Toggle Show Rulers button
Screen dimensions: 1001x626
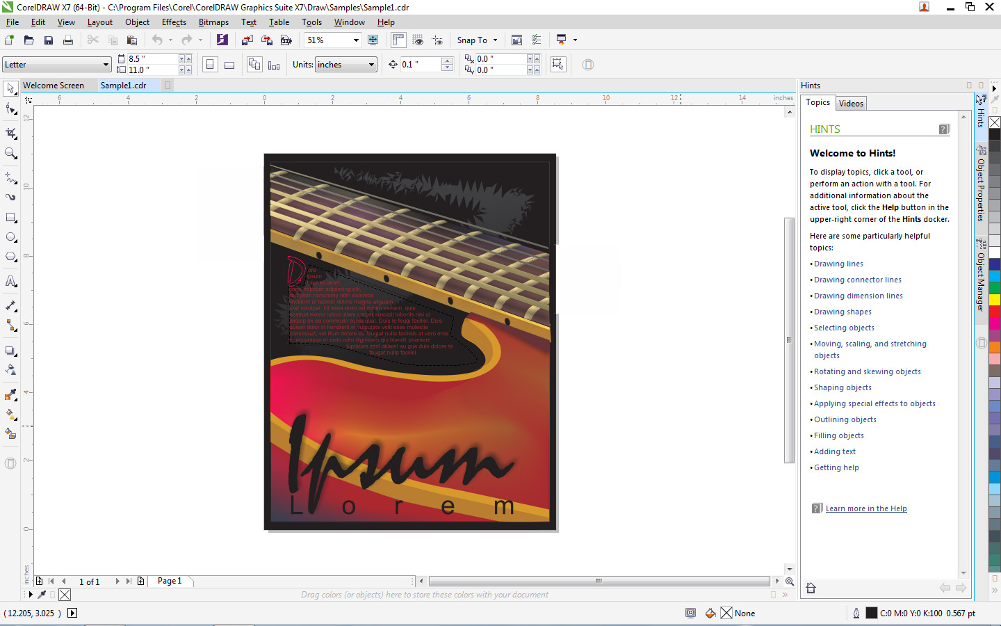(x=398, y=40)
